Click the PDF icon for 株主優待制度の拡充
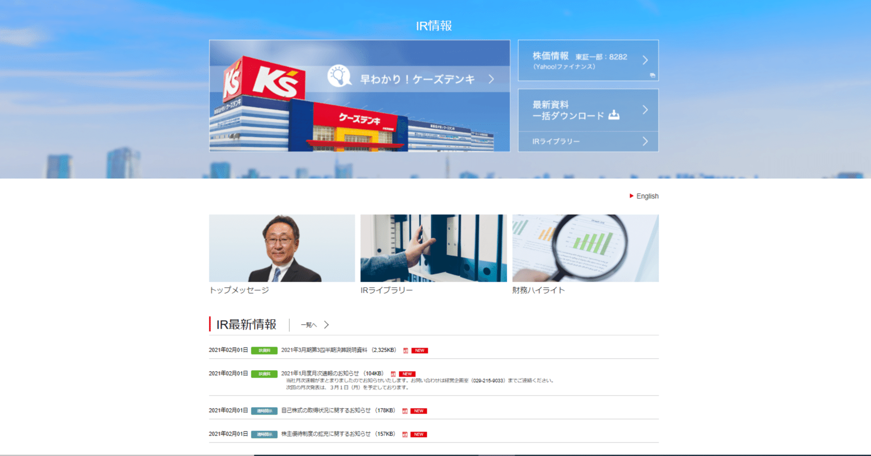The height and width of the screenshot is (456, 871). [405, 435]
